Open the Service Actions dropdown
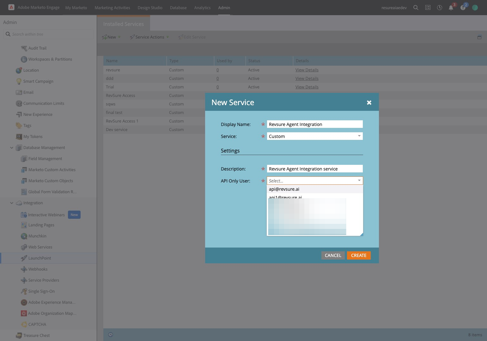This screenshot has width=487, height=341. (149, 37)
